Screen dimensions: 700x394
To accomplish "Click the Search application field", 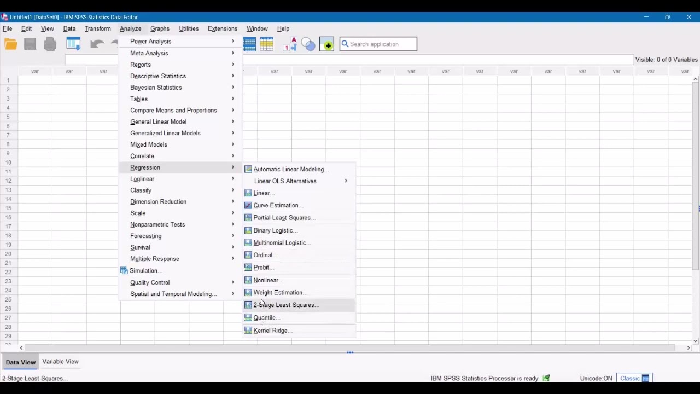I will point(378,44).
